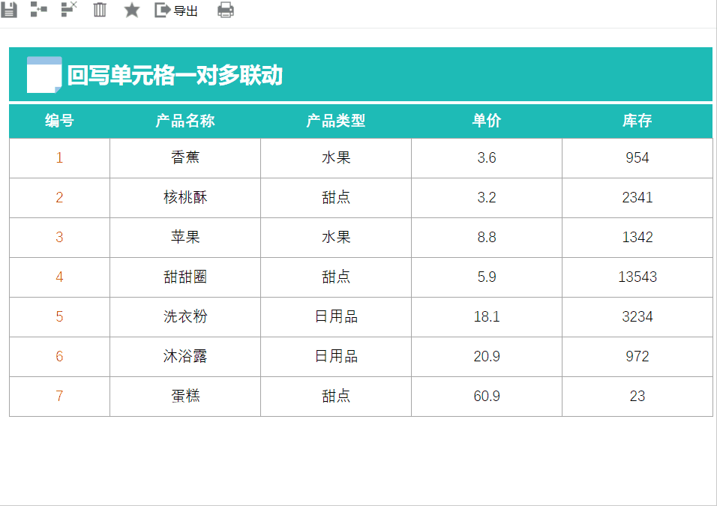The image size is (717, 506).
Task: Click the stock value 3234 cell
Action: [637, 317]
